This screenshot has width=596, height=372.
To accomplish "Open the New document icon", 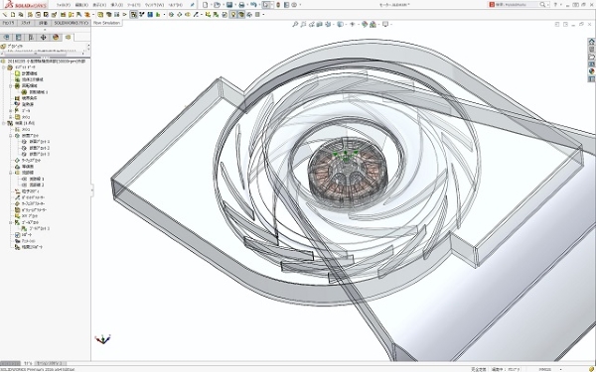I will pyautogui.click(x=206, y=5).
